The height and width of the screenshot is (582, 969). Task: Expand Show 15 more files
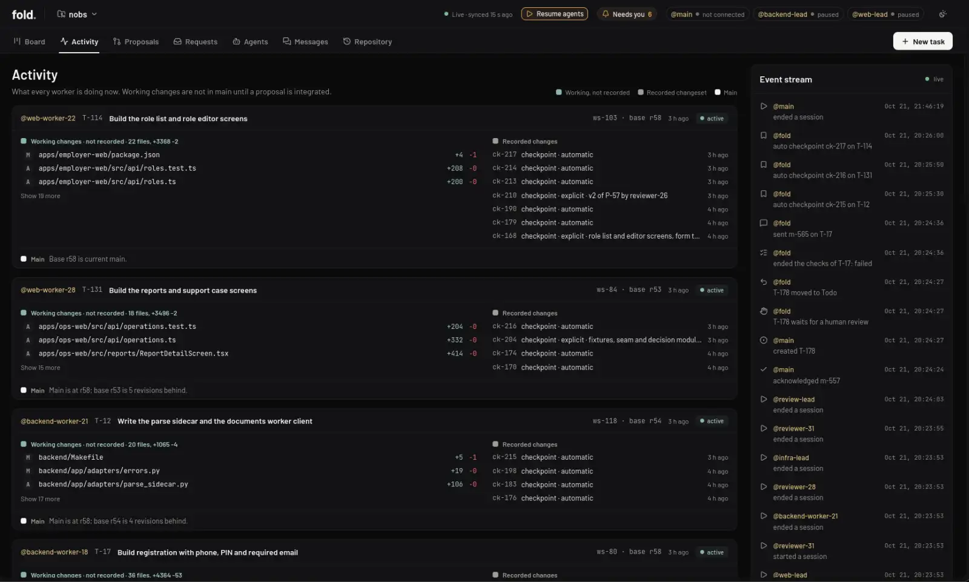tap(41, 368)
